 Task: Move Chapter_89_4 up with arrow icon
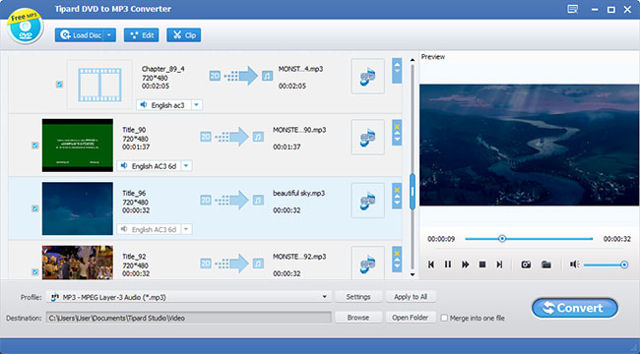pos(397,65)
